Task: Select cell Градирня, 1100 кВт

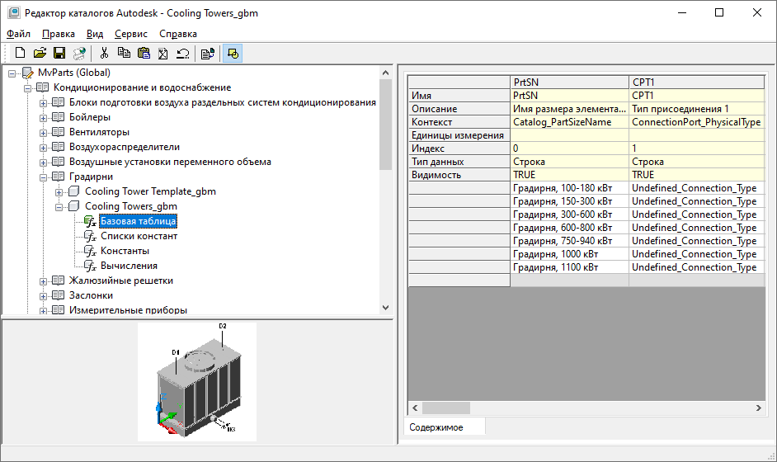Action: [569, 267]
